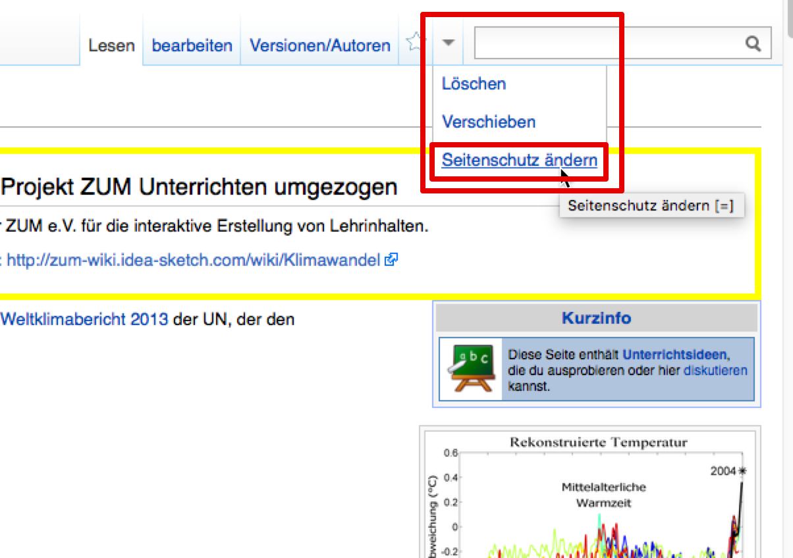Image resolution: width=793 pixels, height=558 pixels.
Task: Open the Rekonstruierte Temperatur graph thumbnail
Action: (x=589, y=500)
